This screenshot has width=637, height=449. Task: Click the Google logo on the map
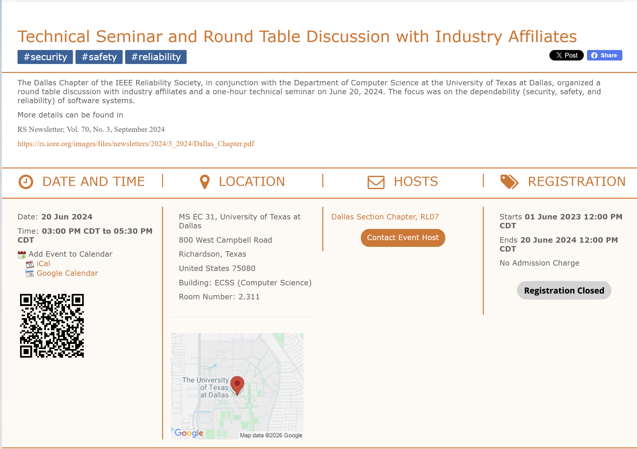(x=189, y=433)
